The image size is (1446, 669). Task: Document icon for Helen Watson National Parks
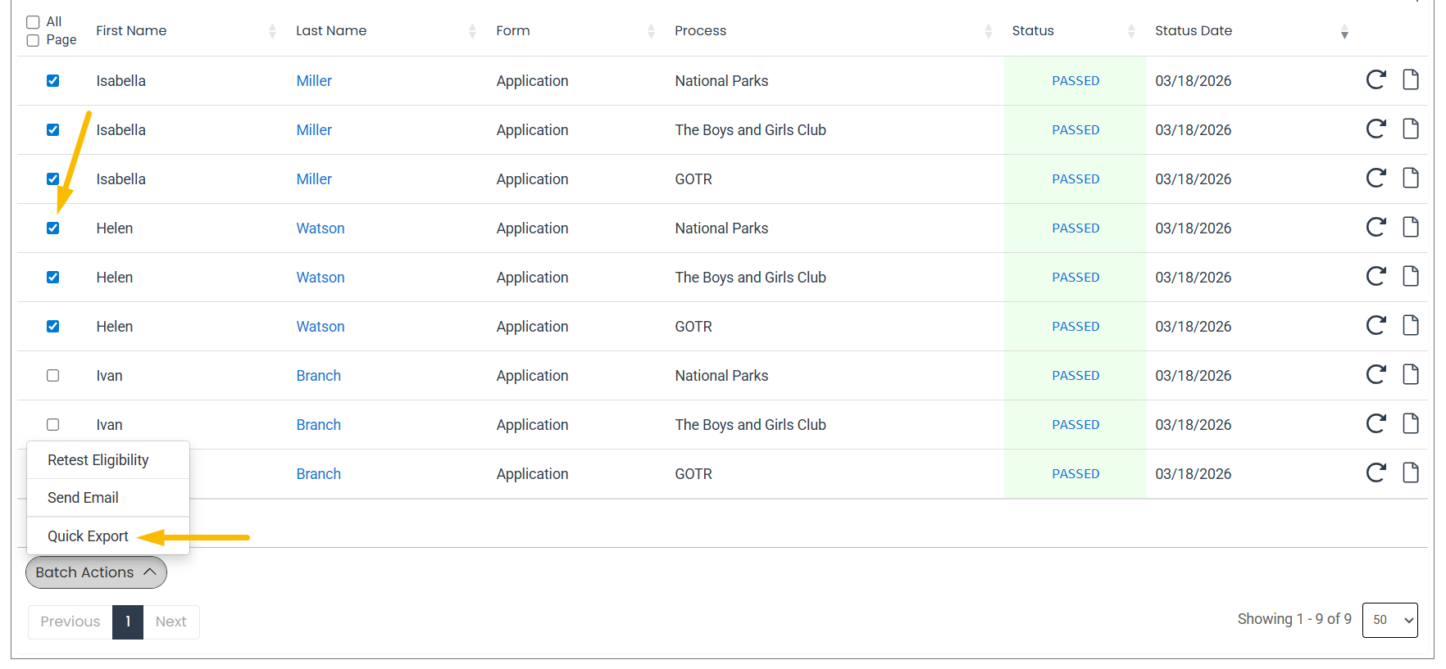(1410, 227)
